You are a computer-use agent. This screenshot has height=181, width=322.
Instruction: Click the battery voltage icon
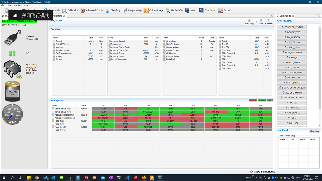pyautogui.click(x=12, y=91)
